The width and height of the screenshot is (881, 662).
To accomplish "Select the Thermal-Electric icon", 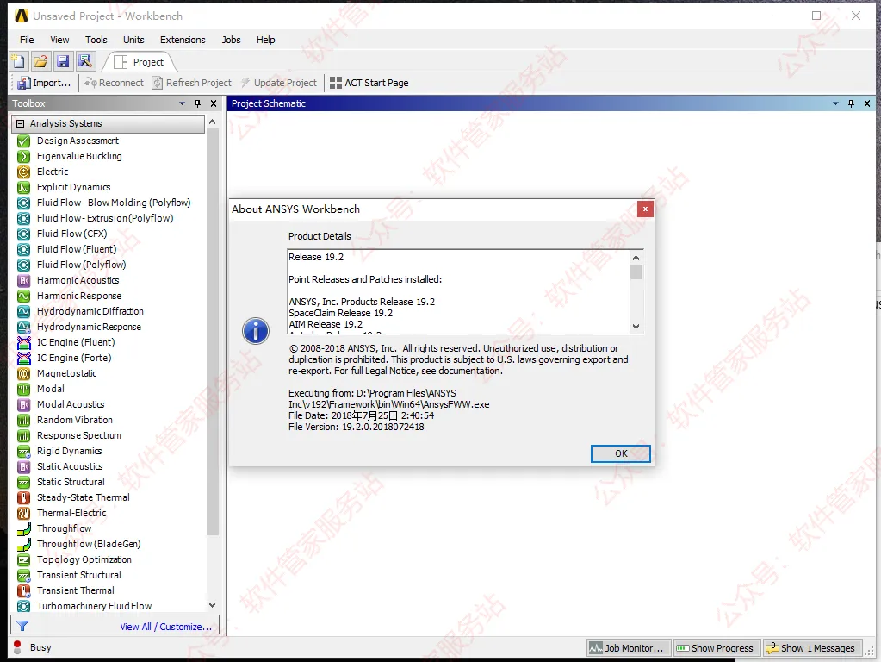I will (23, 513).
